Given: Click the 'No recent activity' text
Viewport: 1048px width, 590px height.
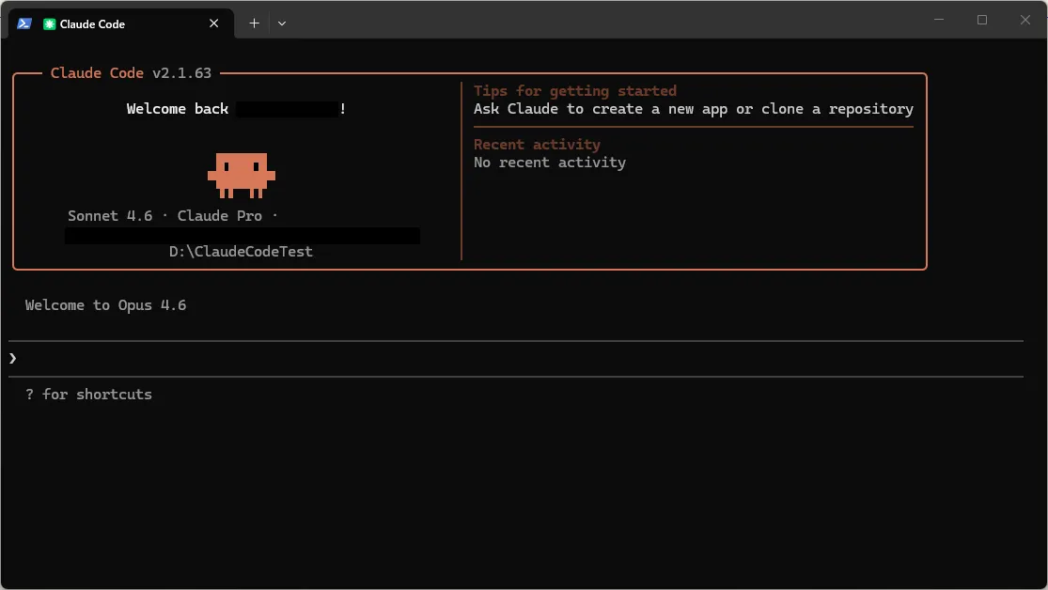Looking at the screenshot, I should click(x=550, y=163).
